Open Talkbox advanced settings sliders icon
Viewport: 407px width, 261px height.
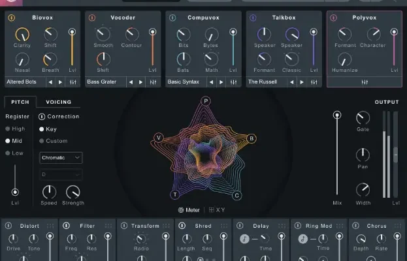coord(313,82)
